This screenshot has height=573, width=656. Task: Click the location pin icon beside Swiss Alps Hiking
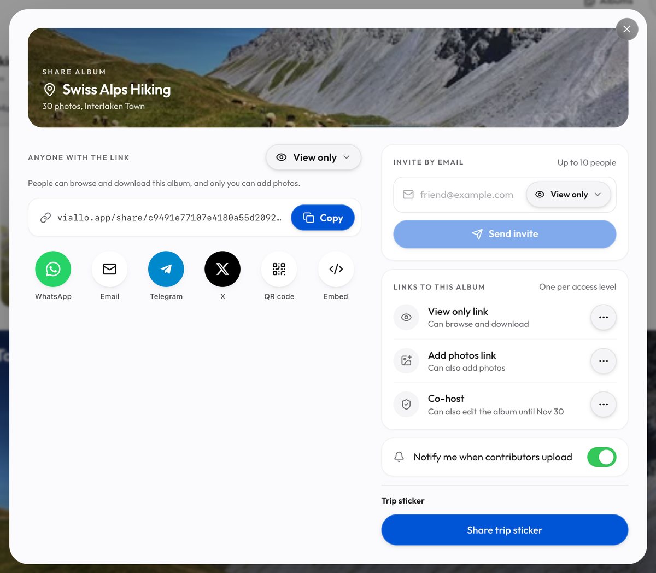coord(50,90)
